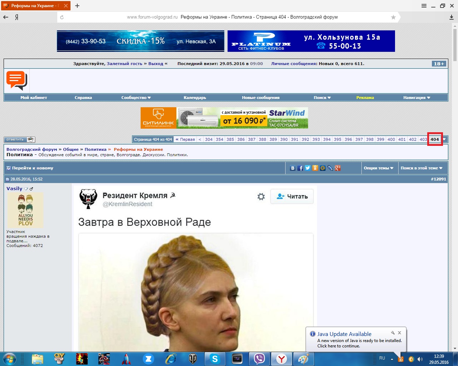Switch to Skype in the taskbar
This screenshot has height=366, width=458.
215,359
